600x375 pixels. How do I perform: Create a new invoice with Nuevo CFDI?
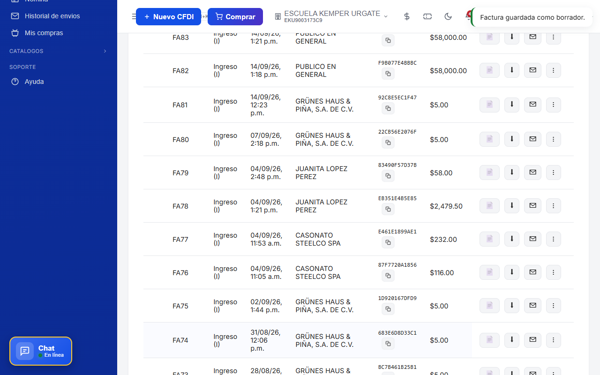pos(168,16)
